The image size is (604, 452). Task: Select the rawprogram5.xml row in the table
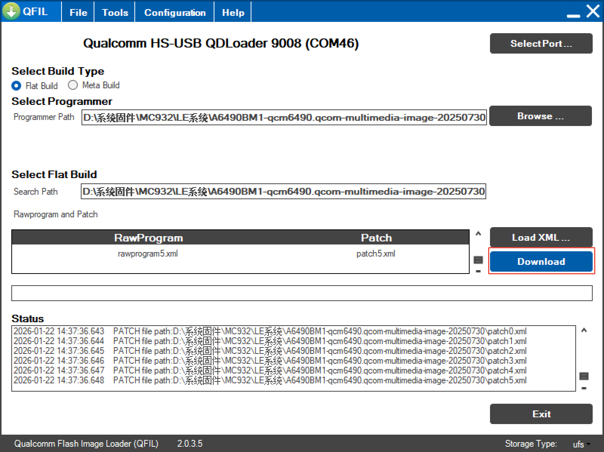point(148,254)
